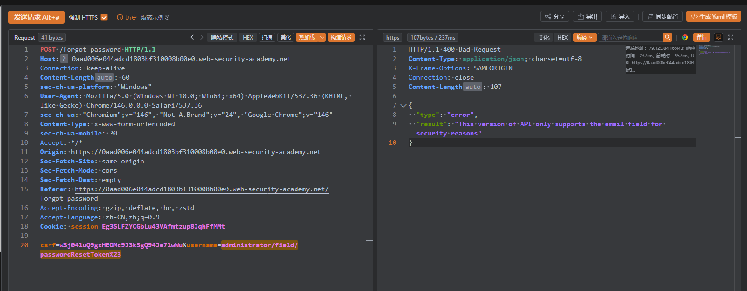
Task: Switch response view to 美化
Action: click(543, 37)
